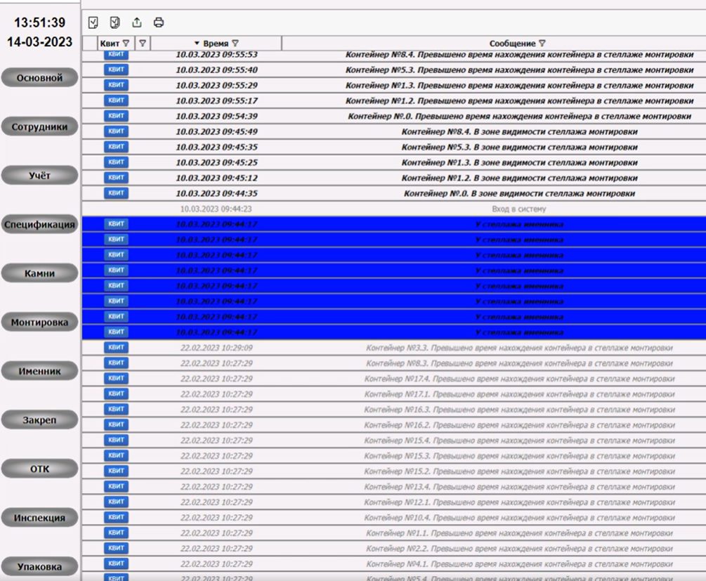
Task: Open the filter on the unnamed narrow column
Action: (x=143, y=44)
